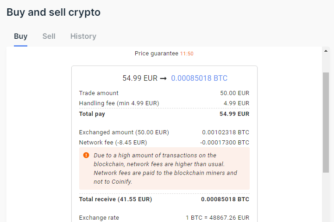Click the Handling fee (min 4.99 EUR) label
Viewport: 334px width, 222px height.
(x=119, y=103)
